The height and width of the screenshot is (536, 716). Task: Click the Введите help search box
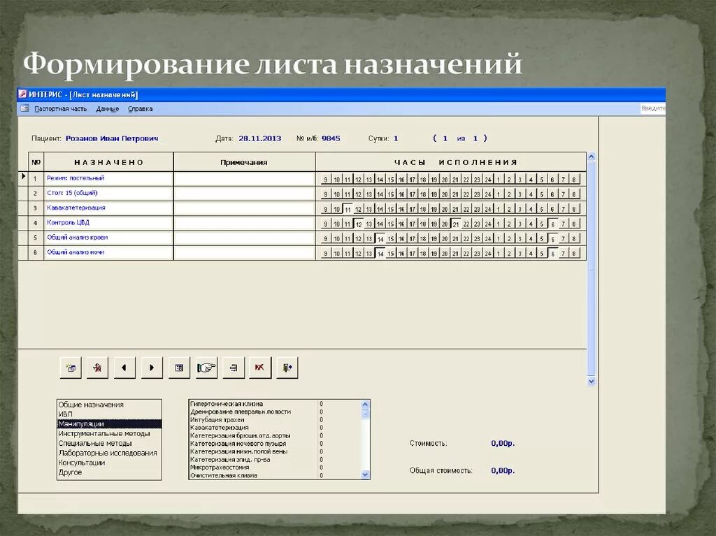point(652,108)
